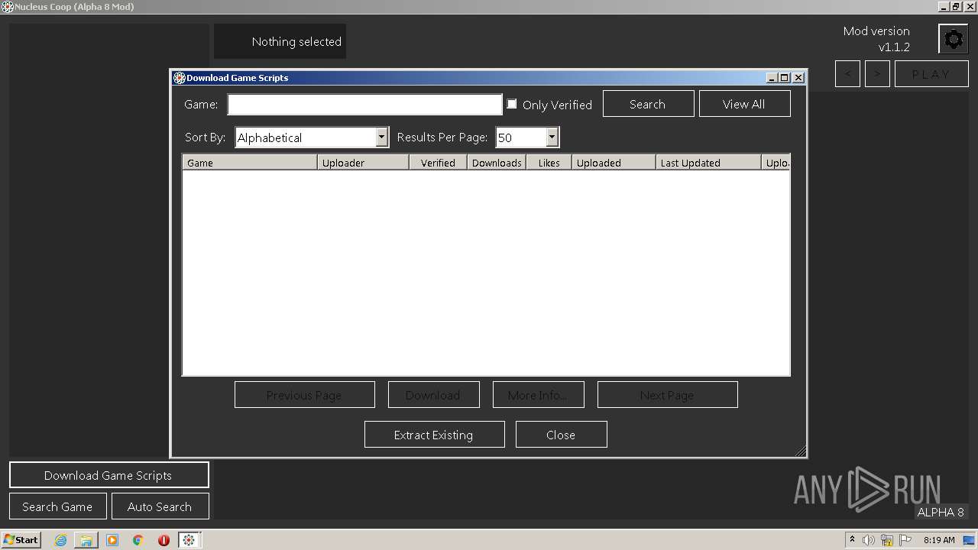Screen dimensions: 978x550
Task: Open the network status tray icon
Action: [x=887, y=540]
